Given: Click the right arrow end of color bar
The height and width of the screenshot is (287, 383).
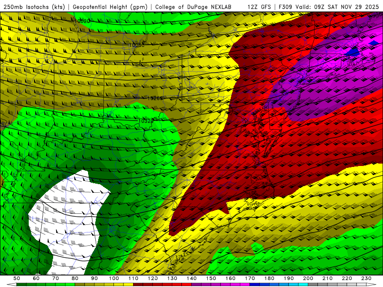Looking at the screenshot, I should point(371,285).
